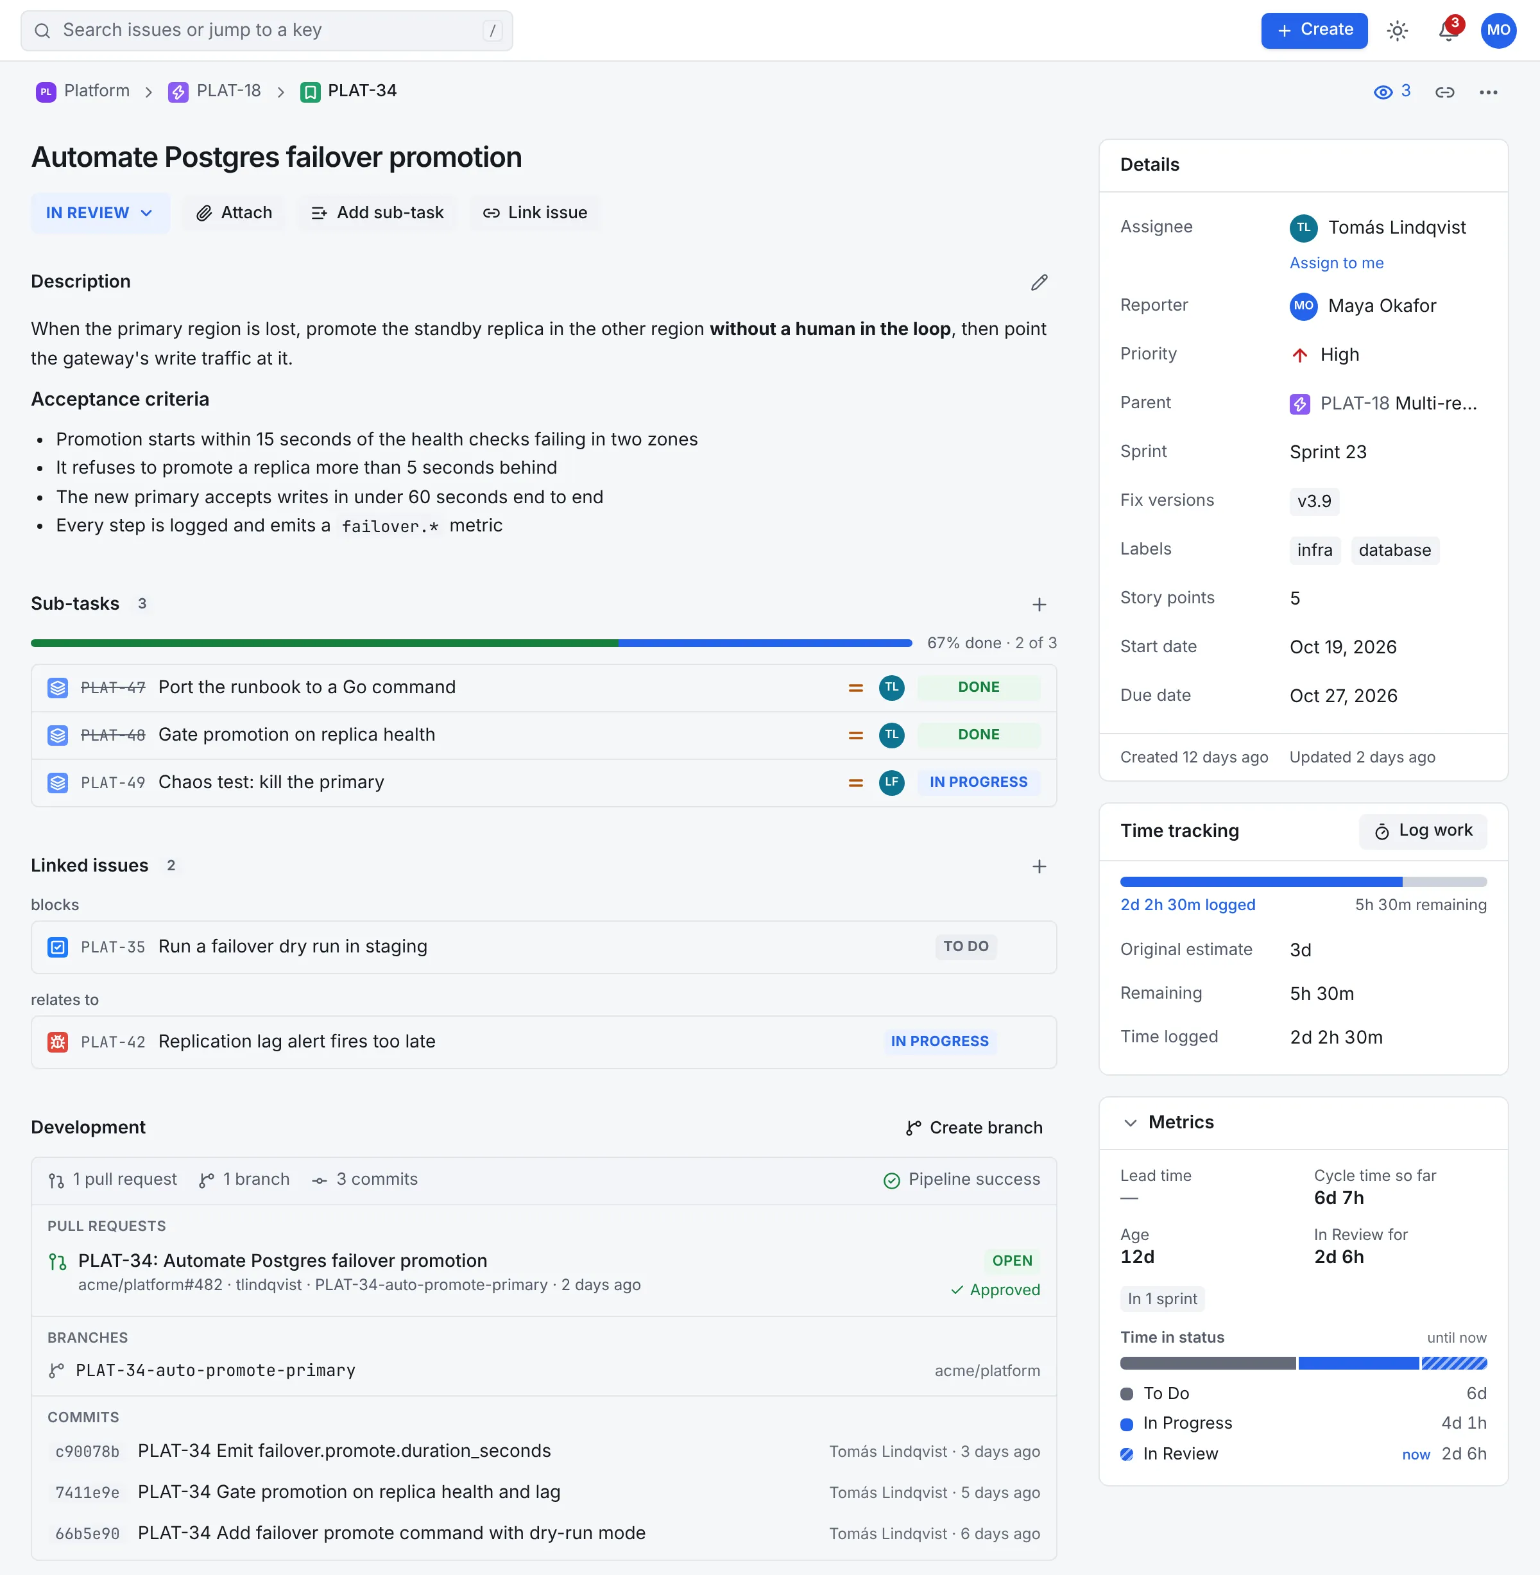Open the more actions ellipsis menu

coord(1488,92)
